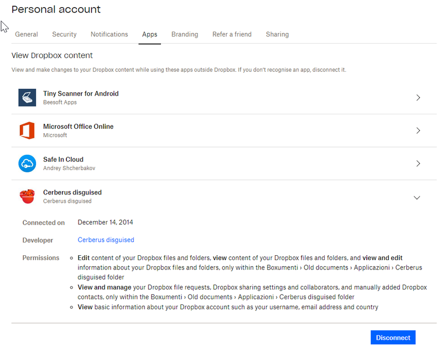Click the Microsoft Office Online app name

click(x=78, y=126)
